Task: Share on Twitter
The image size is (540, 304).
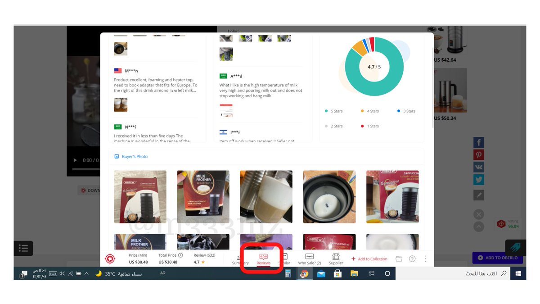Action: pos(479,179)
